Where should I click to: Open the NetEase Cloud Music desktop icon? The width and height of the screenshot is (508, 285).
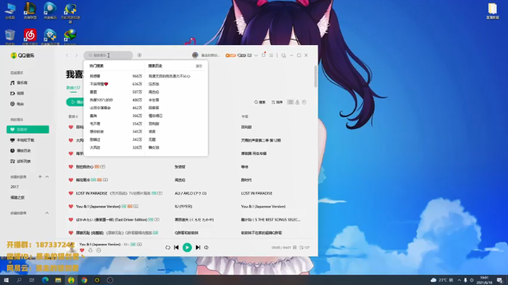point(30,36)
